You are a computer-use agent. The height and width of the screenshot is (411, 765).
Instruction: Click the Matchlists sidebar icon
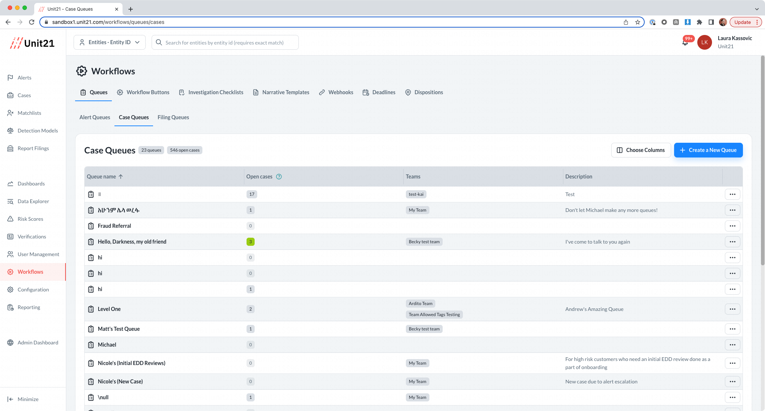tap(10, 113)
